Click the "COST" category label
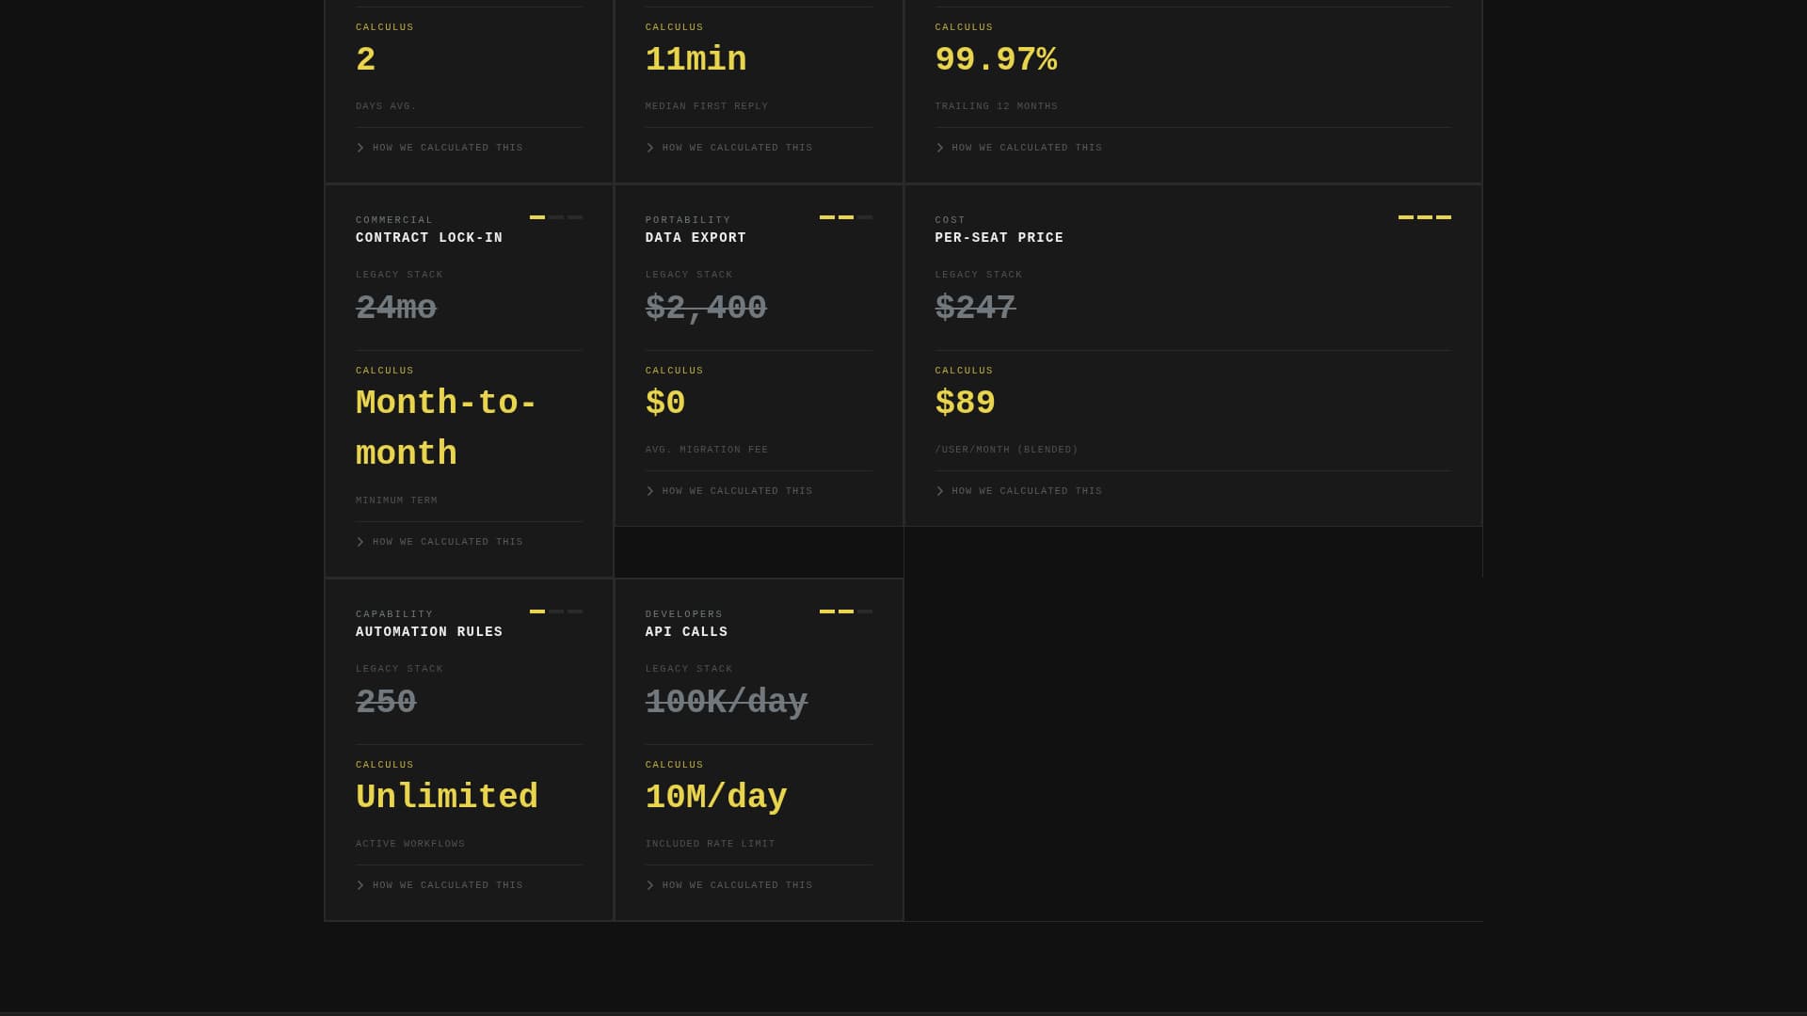The width and height of the screenshot is (1807, 1016). [951, 220]
